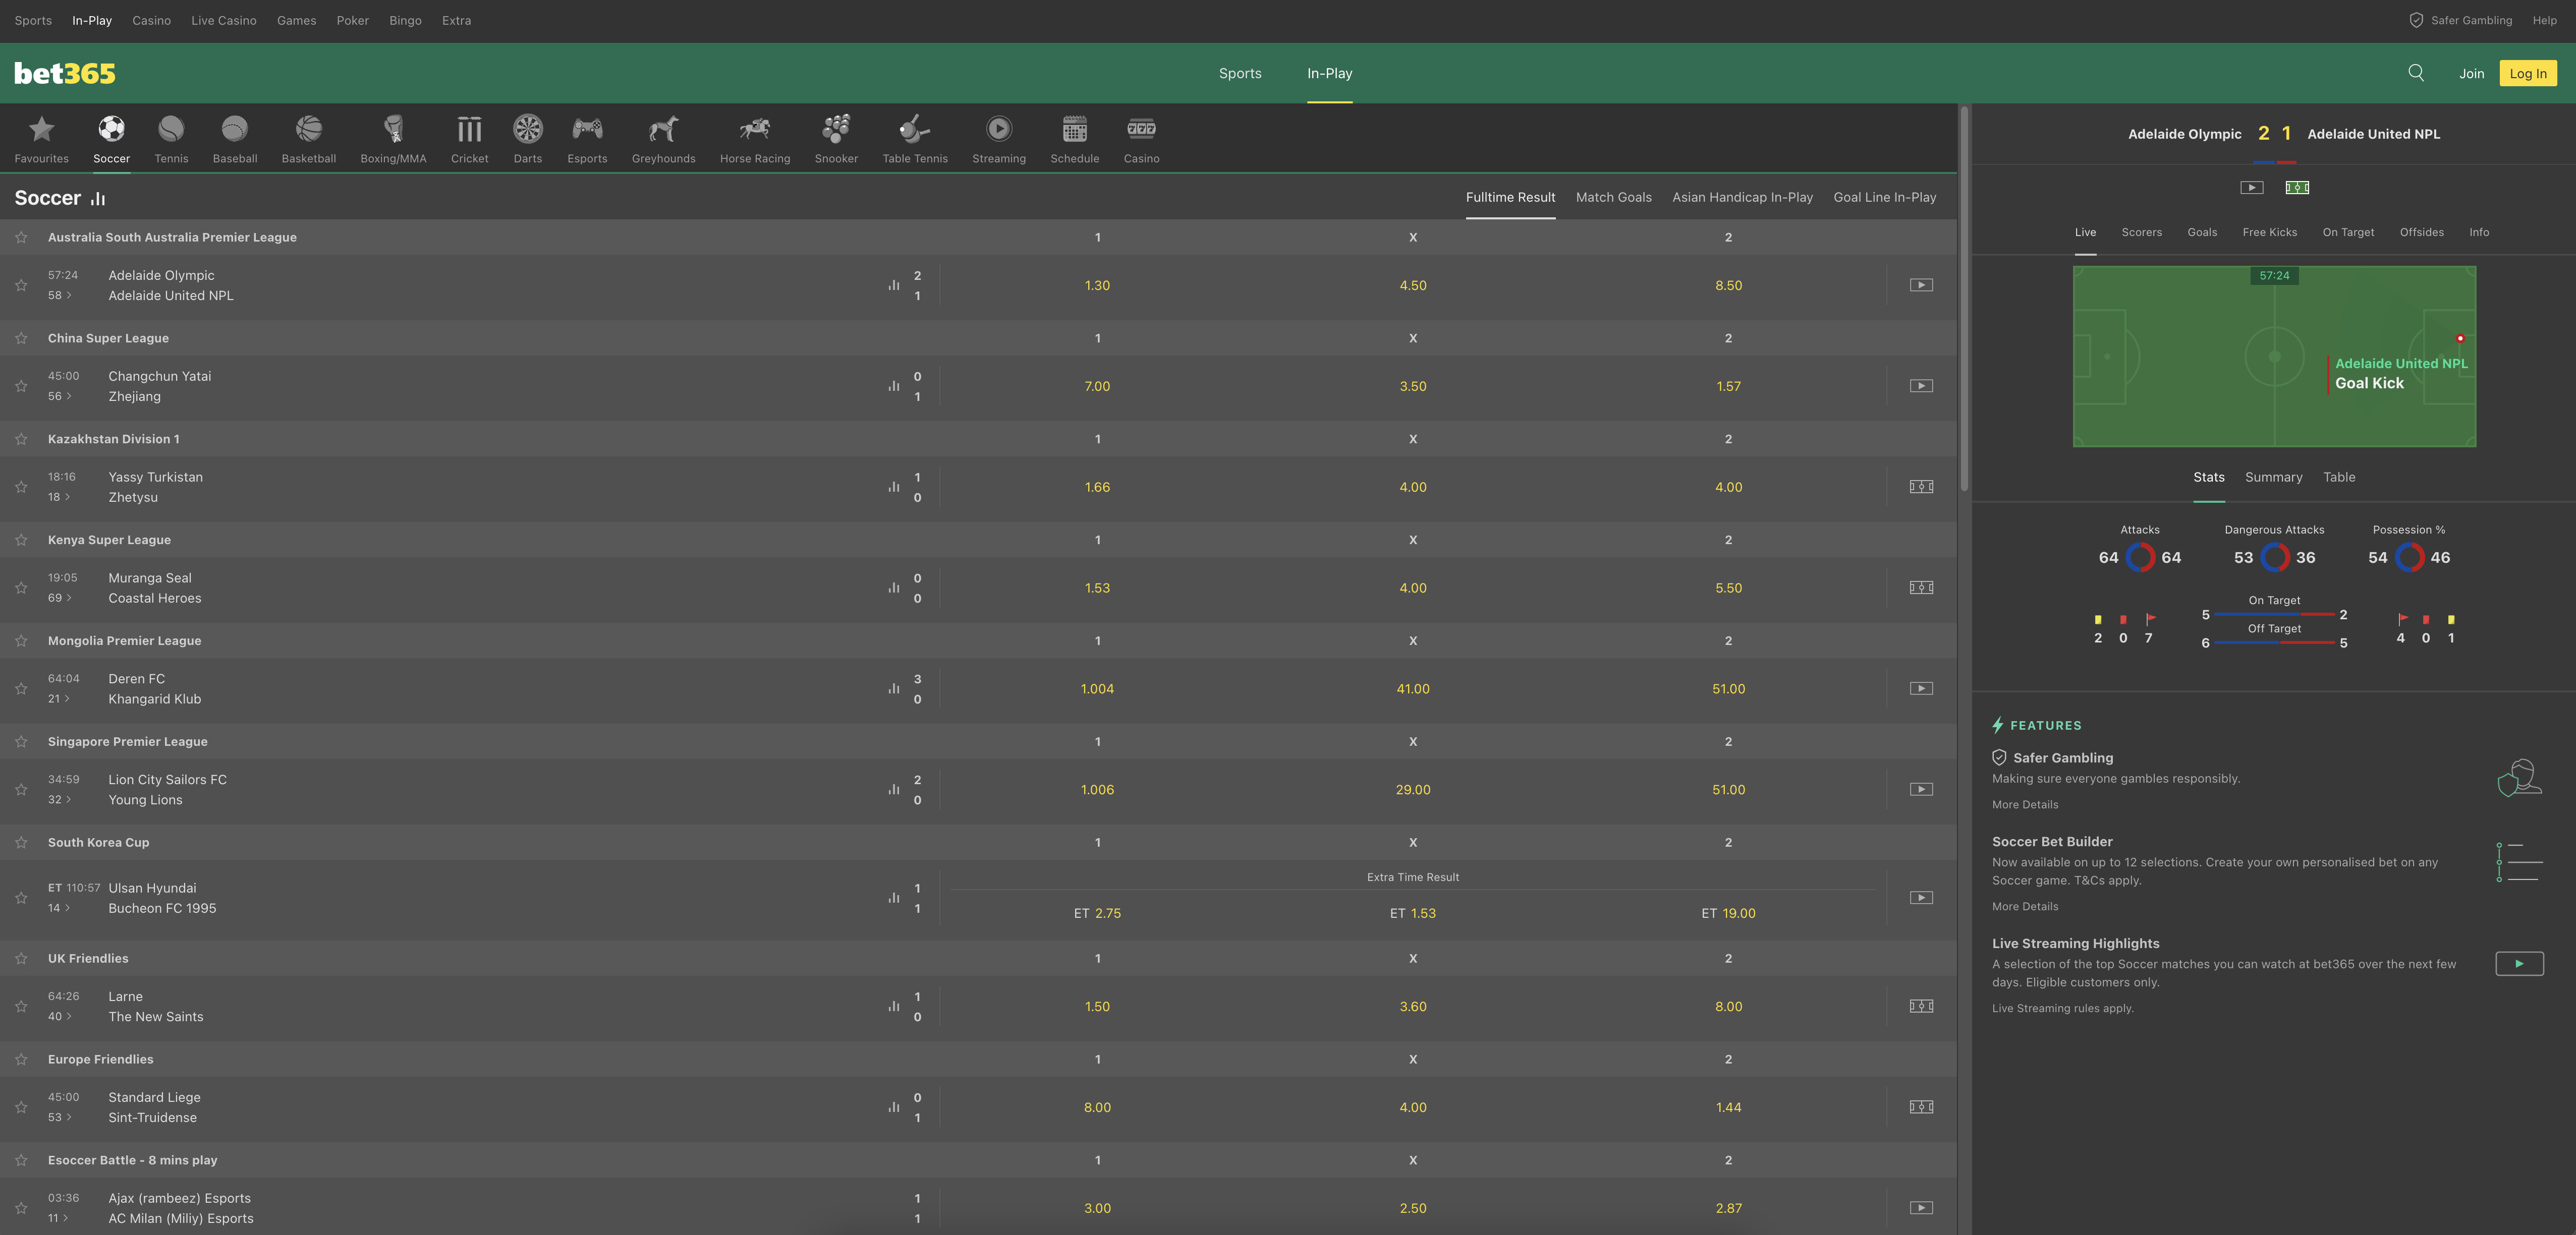The image size is (2576, 1235).
Task: Select the Table Tennis icon
Action: 915,139
